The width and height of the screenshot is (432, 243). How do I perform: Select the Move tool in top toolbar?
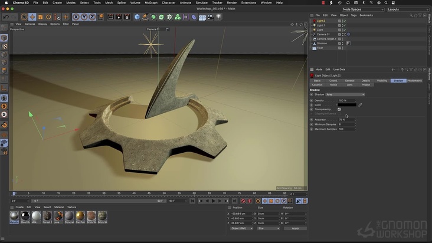point(32,17)
